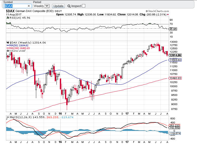This screenshot has width=197, height=146.
Task: Click the RSI 70 level label
Action: [x=171, y=24]
